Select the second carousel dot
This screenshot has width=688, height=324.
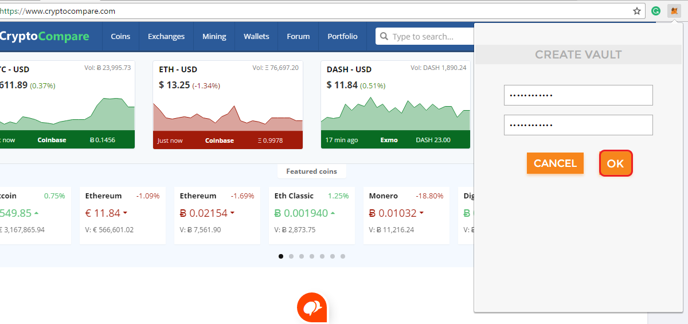[291, 256]
